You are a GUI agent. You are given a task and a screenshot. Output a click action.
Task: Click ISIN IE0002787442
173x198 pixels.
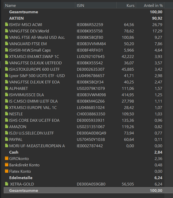tap(90, 146)
